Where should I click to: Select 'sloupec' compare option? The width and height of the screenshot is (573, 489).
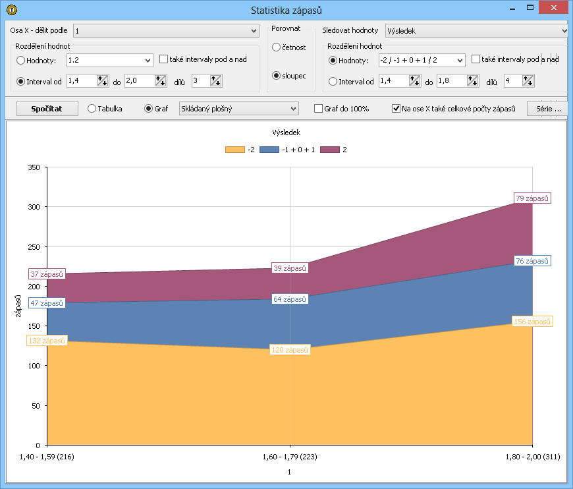(276, 75)
